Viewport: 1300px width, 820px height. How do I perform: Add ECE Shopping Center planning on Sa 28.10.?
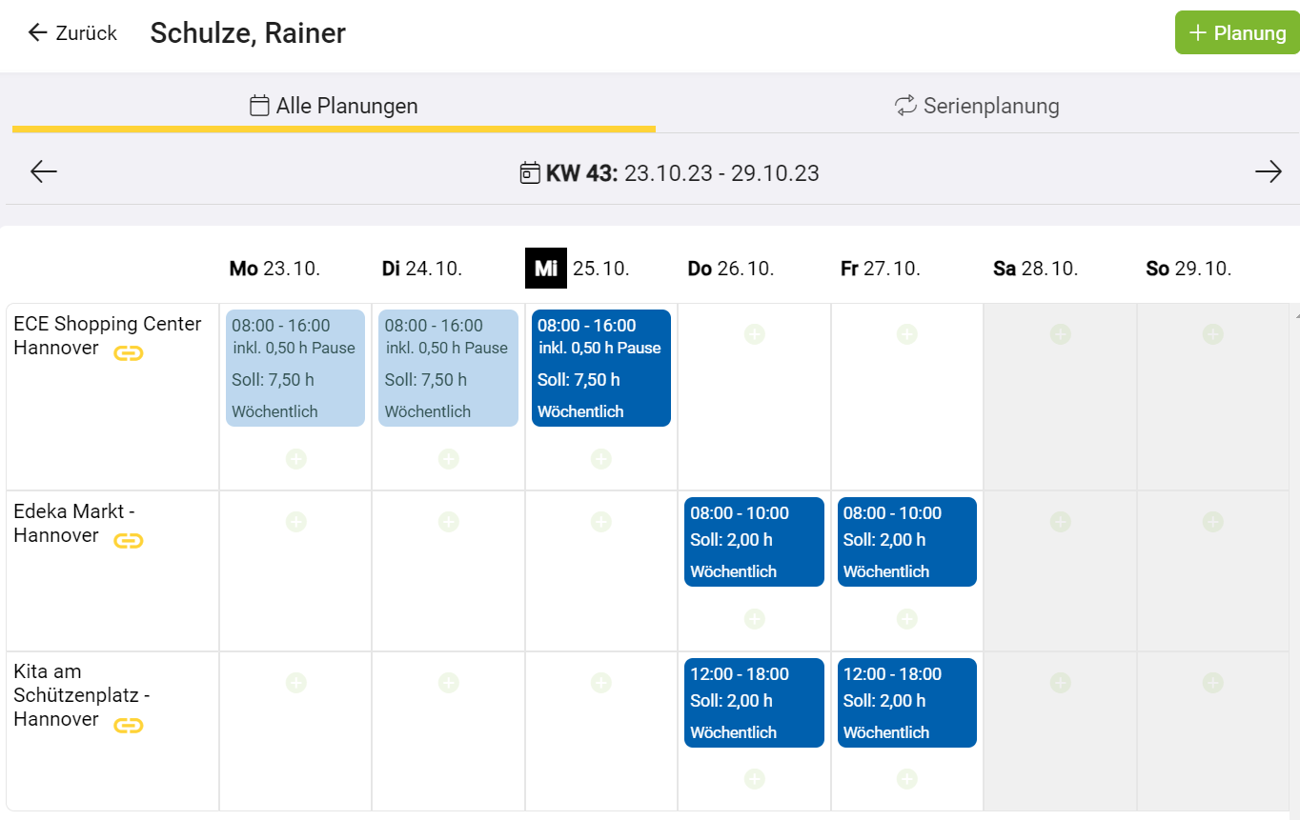1060,334
